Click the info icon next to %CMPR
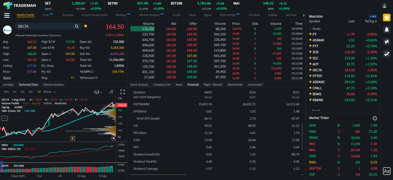This screenshot has height=180, width=393. 92,72
